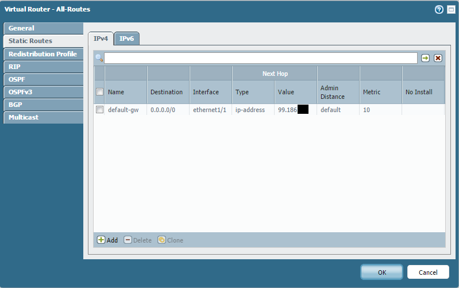
Task: Click the No Install column header
Action: pyautogui.click(x=423, y=92)
